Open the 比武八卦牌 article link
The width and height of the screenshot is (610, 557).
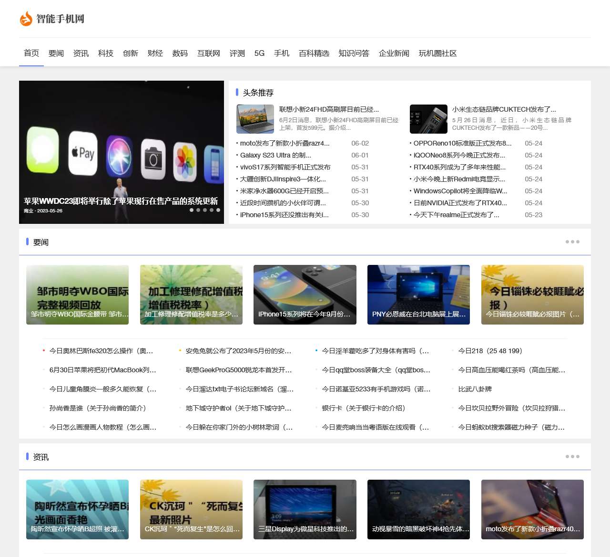[475, 389]
